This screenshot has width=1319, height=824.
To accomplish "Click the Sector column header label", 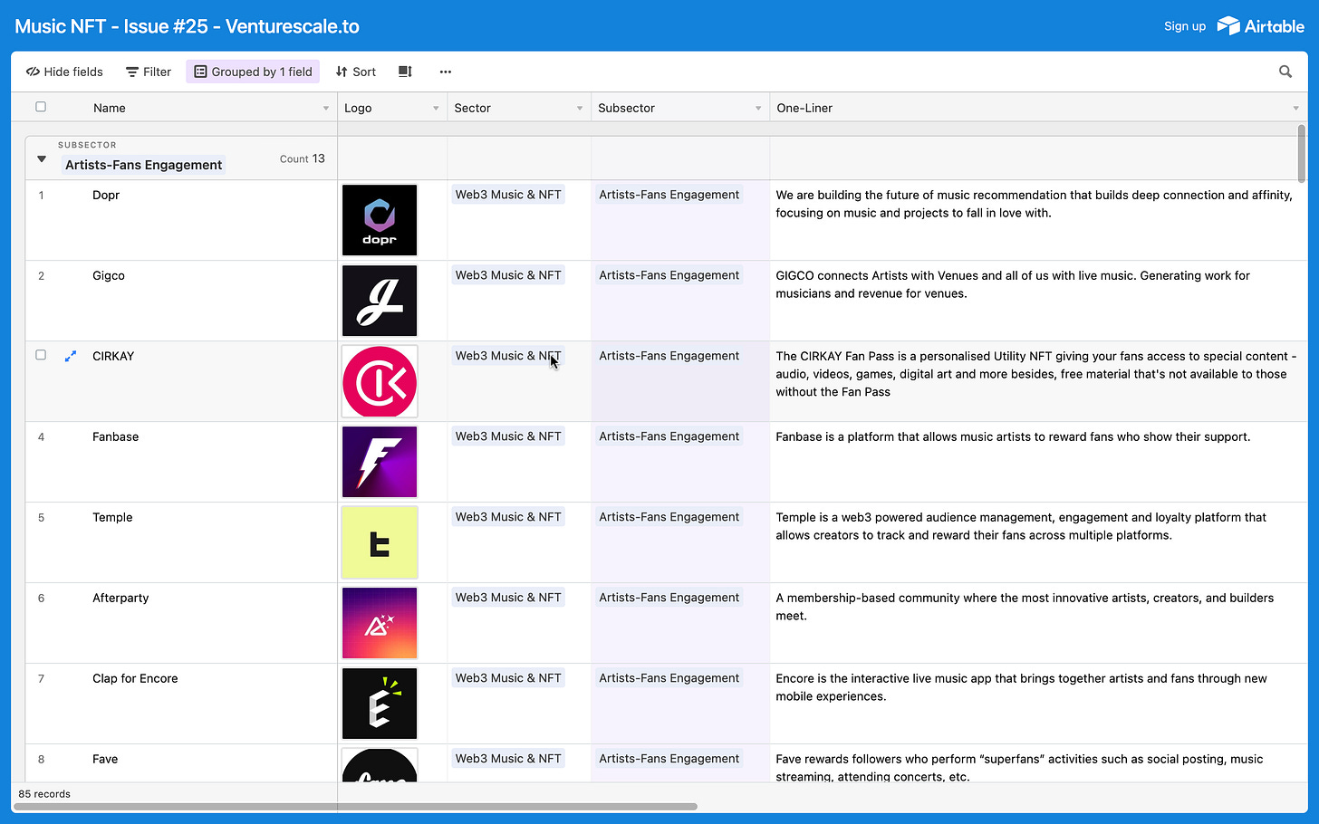I will click(472, 108).
